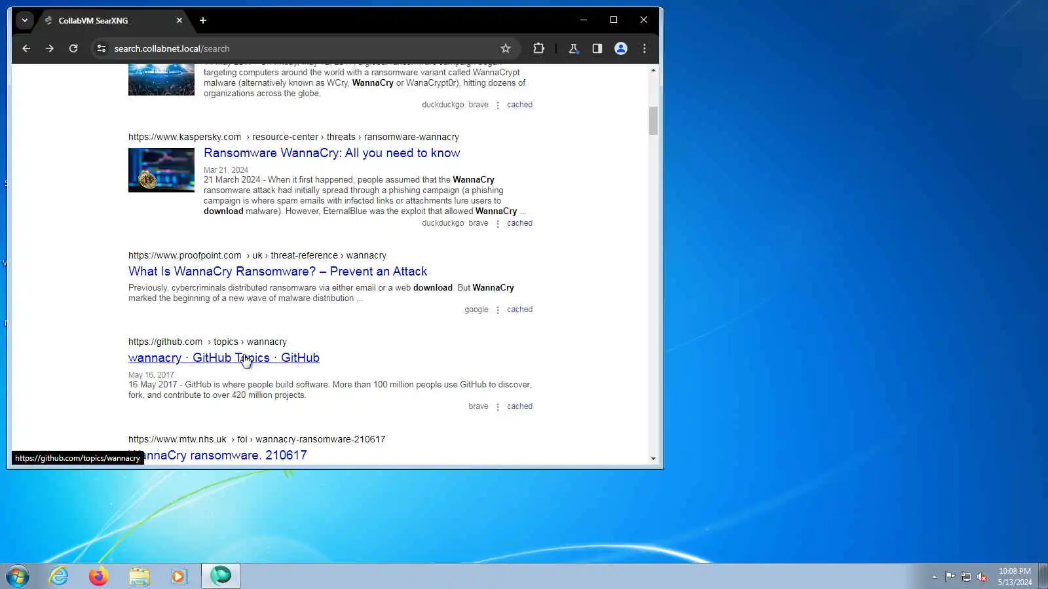Viewport: 1048px width, 589px height.
Task: Open the 'wannacry · GitHub Topics · GitHub' result
Action: tap(224, 358)
